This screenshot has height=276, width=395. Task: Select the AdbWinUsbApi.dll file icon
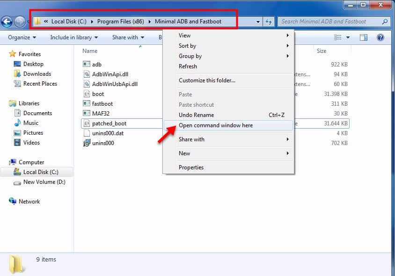(87, 84)
